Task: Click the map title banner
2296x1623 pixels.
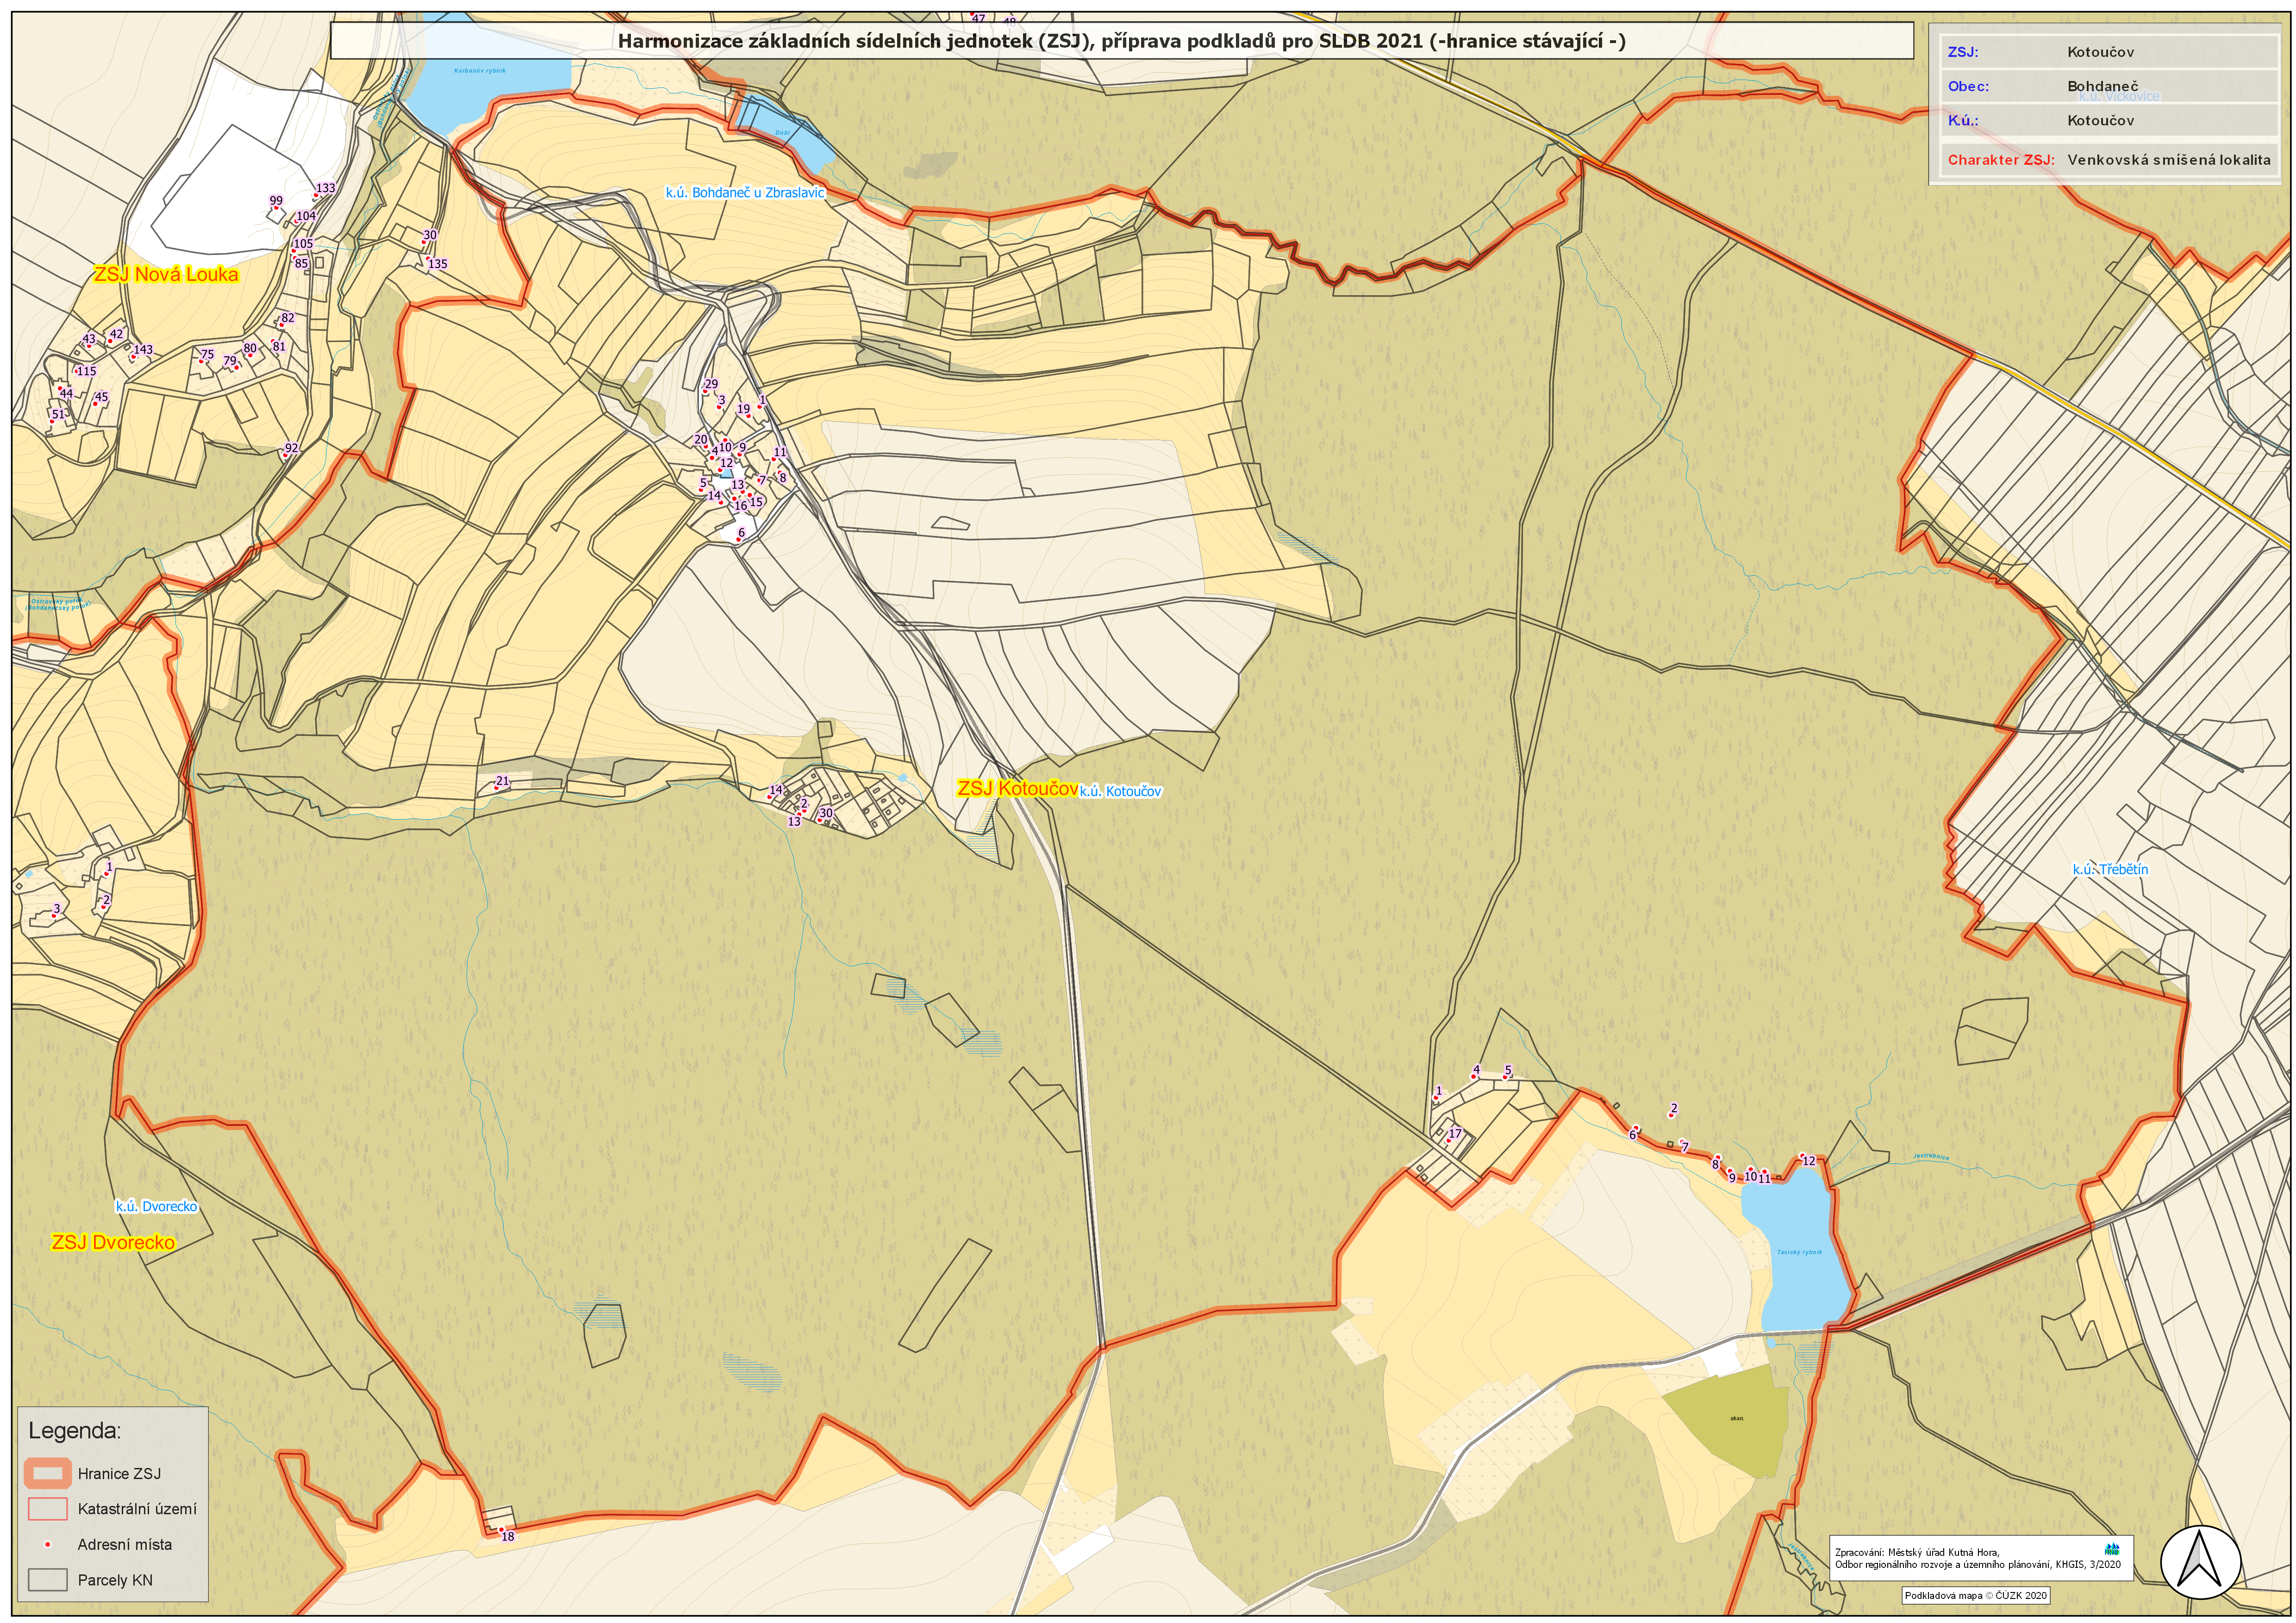Action: point(1121,41)
